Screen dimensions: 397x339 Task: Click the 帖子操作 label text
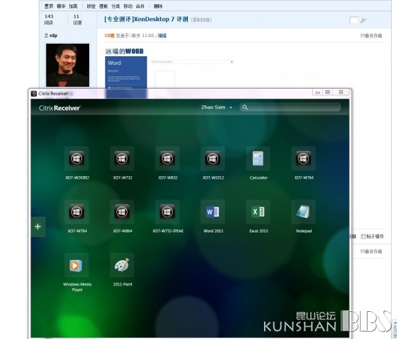(x=375, y=236)
